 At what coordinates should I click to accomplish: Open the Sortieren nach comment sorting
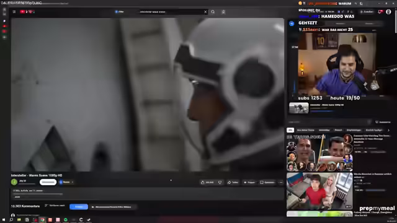click(55, 206)
